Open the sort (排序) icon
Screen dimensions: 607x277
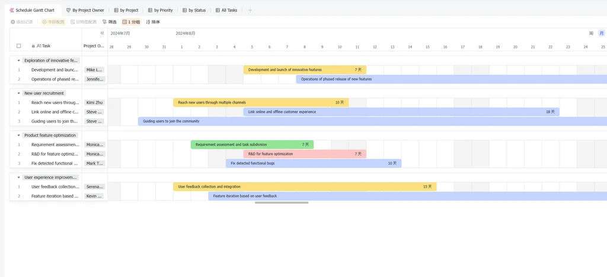coord(148,22)
